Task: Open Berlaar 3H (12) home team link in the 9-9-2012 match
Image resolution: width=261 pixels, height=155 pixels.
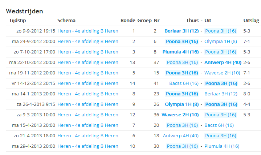Action: pos(182,31)
